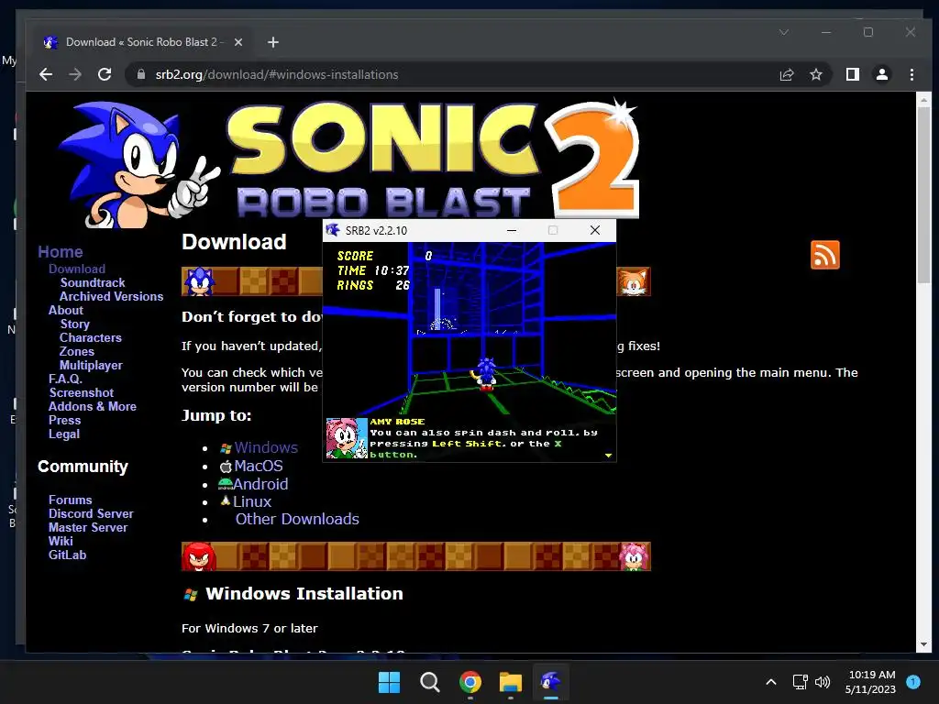Jump to Linux downloads section
939x704 pixels.
click(252, 501)
